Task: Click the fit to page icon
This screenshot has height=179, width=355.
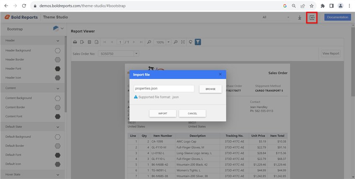Action: (x=183, y=42)
